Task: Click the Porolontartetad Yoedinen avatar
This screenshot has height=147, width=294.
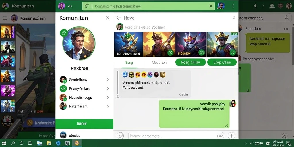Action: (120, 27)
